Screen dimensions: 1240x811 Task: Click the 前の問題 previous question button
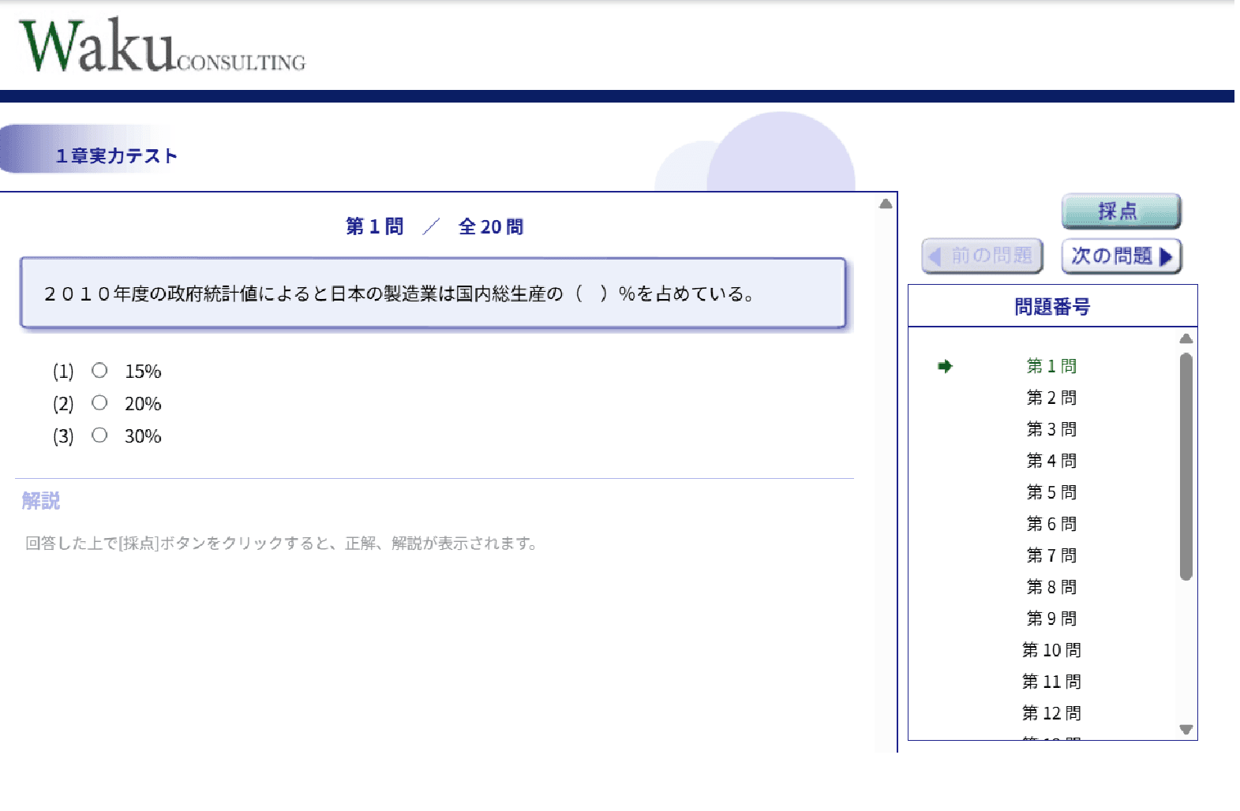982,256
